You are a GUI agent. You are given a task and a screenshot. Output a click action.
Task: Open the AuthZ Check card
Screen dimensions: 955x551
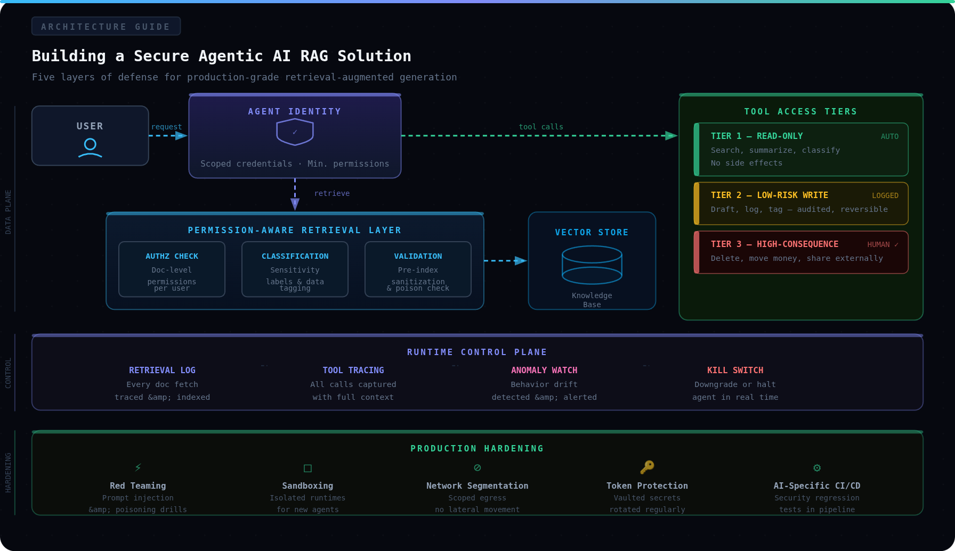click(172, 269)
